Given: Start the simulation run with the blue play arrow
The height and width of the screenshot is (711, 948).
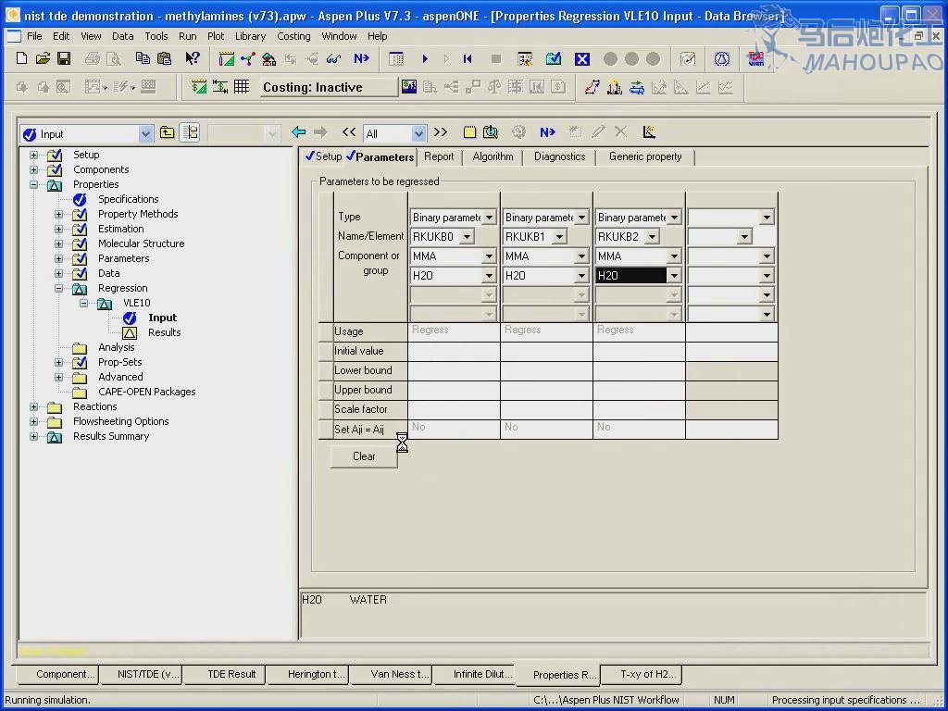Looking at the screenshot, I should pos(425,58).
